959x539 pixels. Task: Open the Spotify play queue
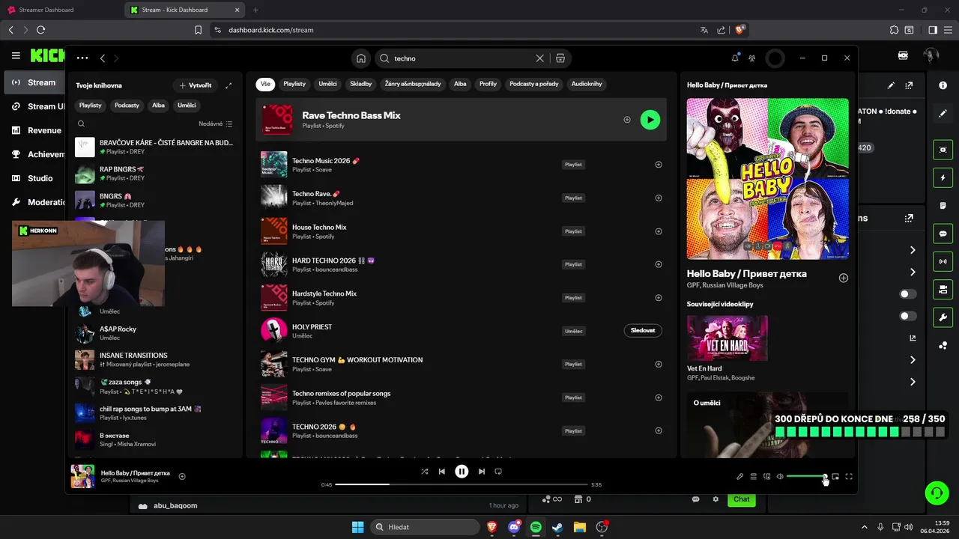pyautogui.click(x=754, y=476)
